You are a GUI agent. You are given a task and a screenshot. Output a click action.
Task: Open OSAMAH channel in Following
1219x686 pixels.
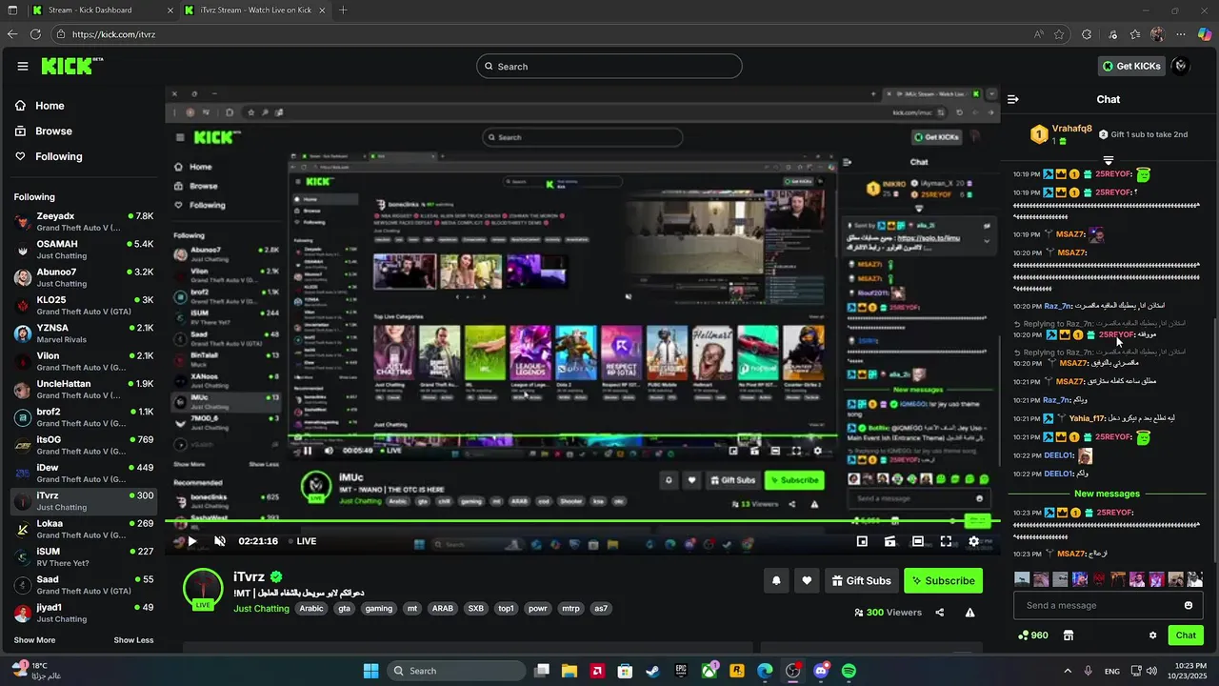click(84, 250)
